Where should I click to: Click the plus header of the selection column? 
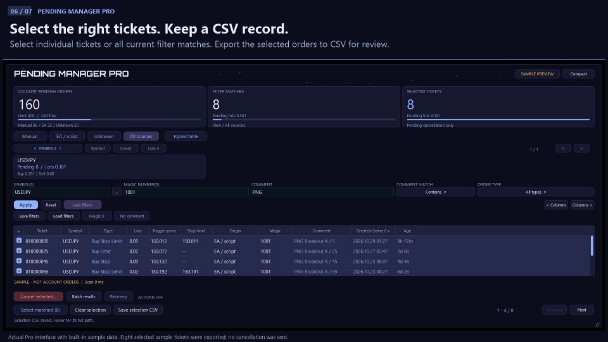18,231
